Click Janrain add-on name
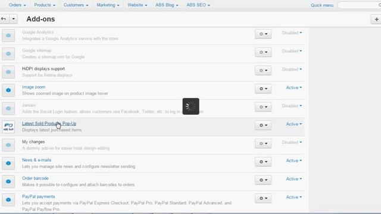Screen dimensions: 381x214 point(29,105)
